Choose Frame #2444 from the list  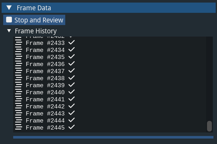[x=45, y=121]
